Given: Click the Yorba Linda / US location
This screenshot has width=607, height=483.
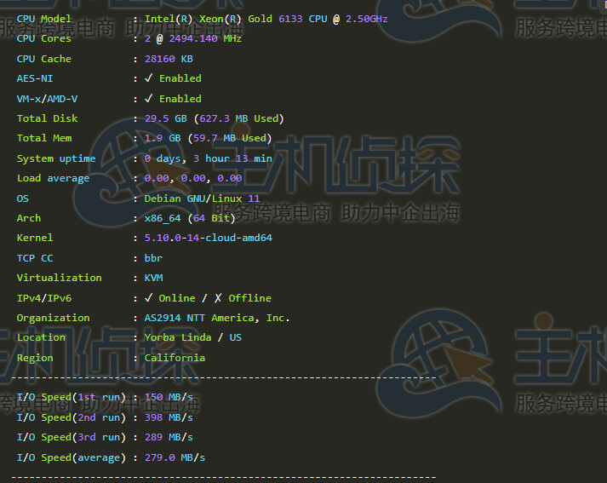Looking at the screenshot, I should [x=192, y=337].
